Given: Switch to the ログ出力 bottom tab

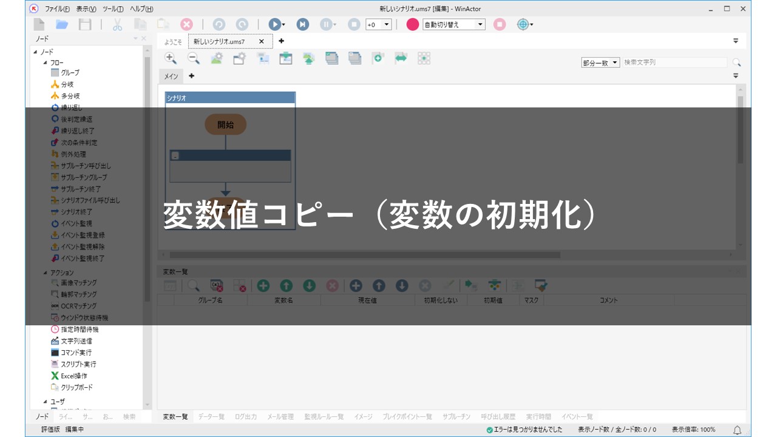Looking at the screenshot, I should [245, 417].
